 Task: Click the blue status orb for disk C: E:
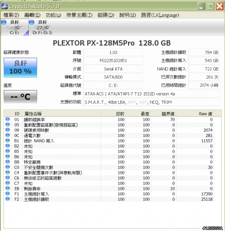click(4, 23)
